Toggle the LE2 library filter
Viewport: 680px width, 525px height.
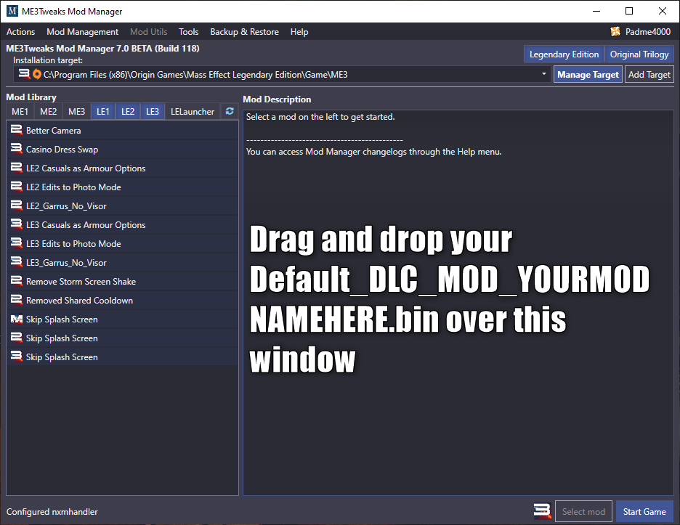click(x=128, y=111)
